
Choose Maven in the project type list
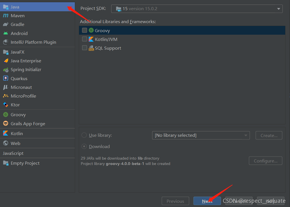tap(37, 16)
